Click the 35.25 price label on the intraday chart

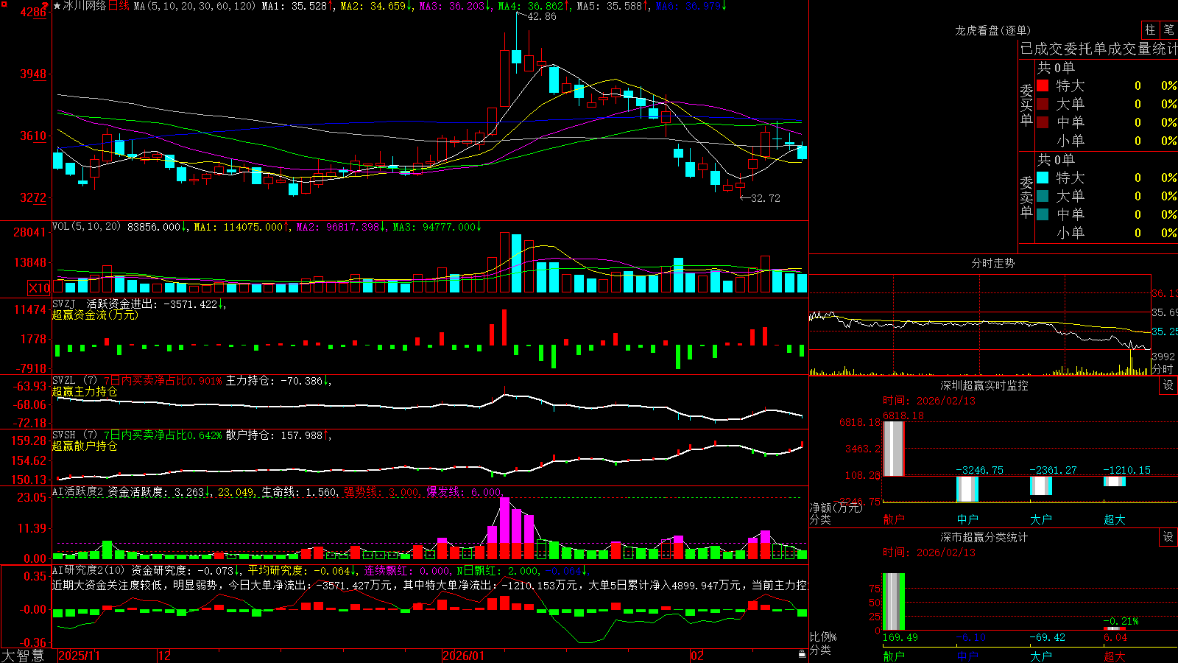1164,331
